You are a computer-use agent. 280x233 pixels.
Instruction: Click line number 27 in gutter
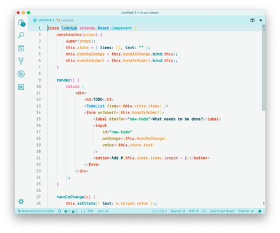pyautogui.click(x=38, y=197)
